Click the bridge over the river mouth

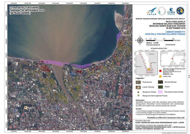tap(58, 65)
